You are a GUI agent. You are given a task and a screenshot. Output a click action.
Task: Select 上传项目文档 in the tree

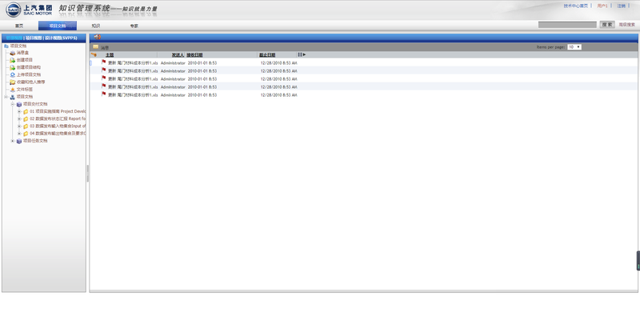click(29, 74)
